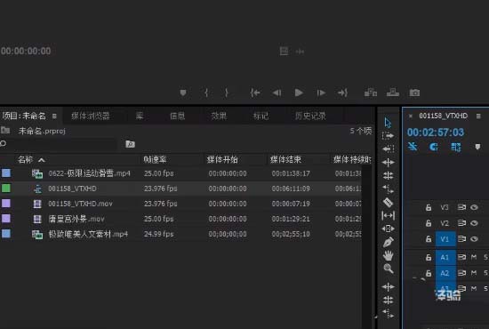This screenshot has width=489, height=329.
Task: Play the source monitor clip
Action: coord(299,92)
